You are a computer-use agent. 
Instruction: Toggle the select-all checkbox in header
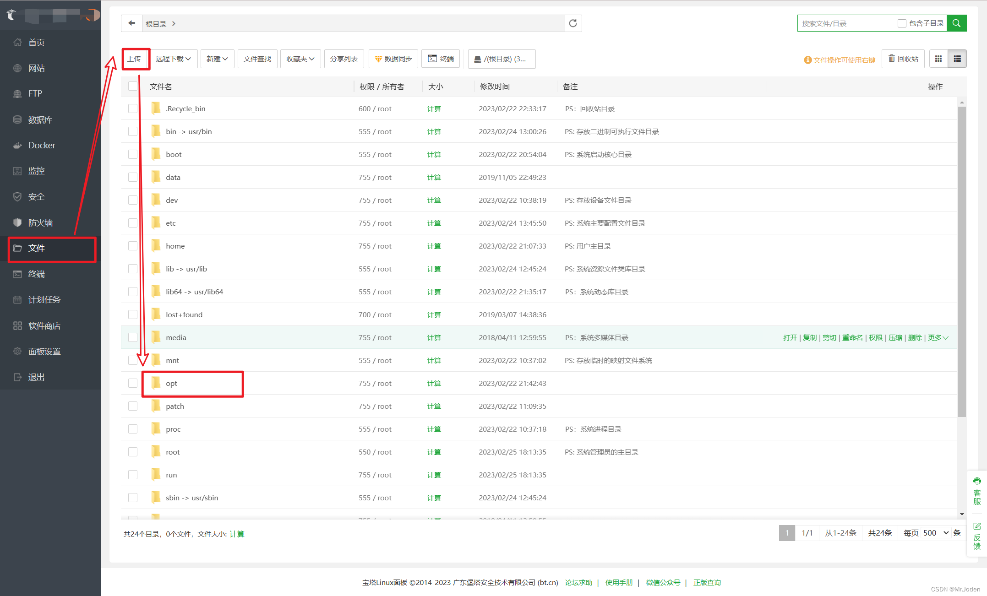133,86
